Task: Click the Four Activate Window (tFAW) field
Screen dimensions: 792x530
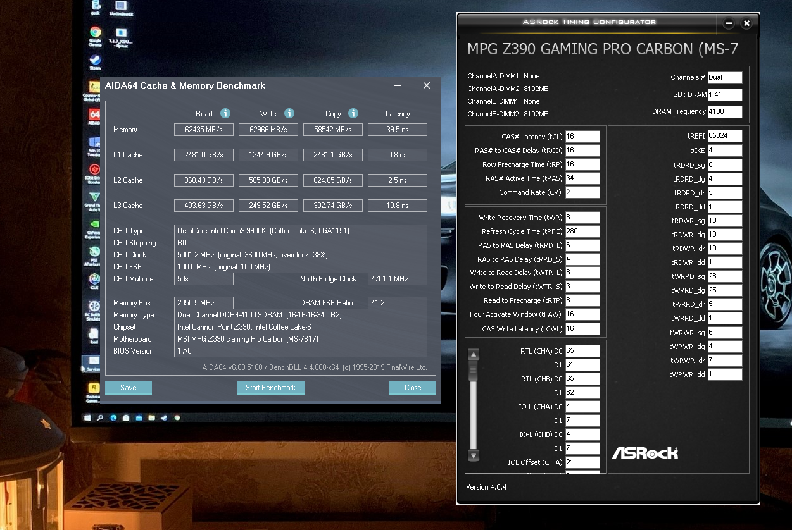Action: 582,314
